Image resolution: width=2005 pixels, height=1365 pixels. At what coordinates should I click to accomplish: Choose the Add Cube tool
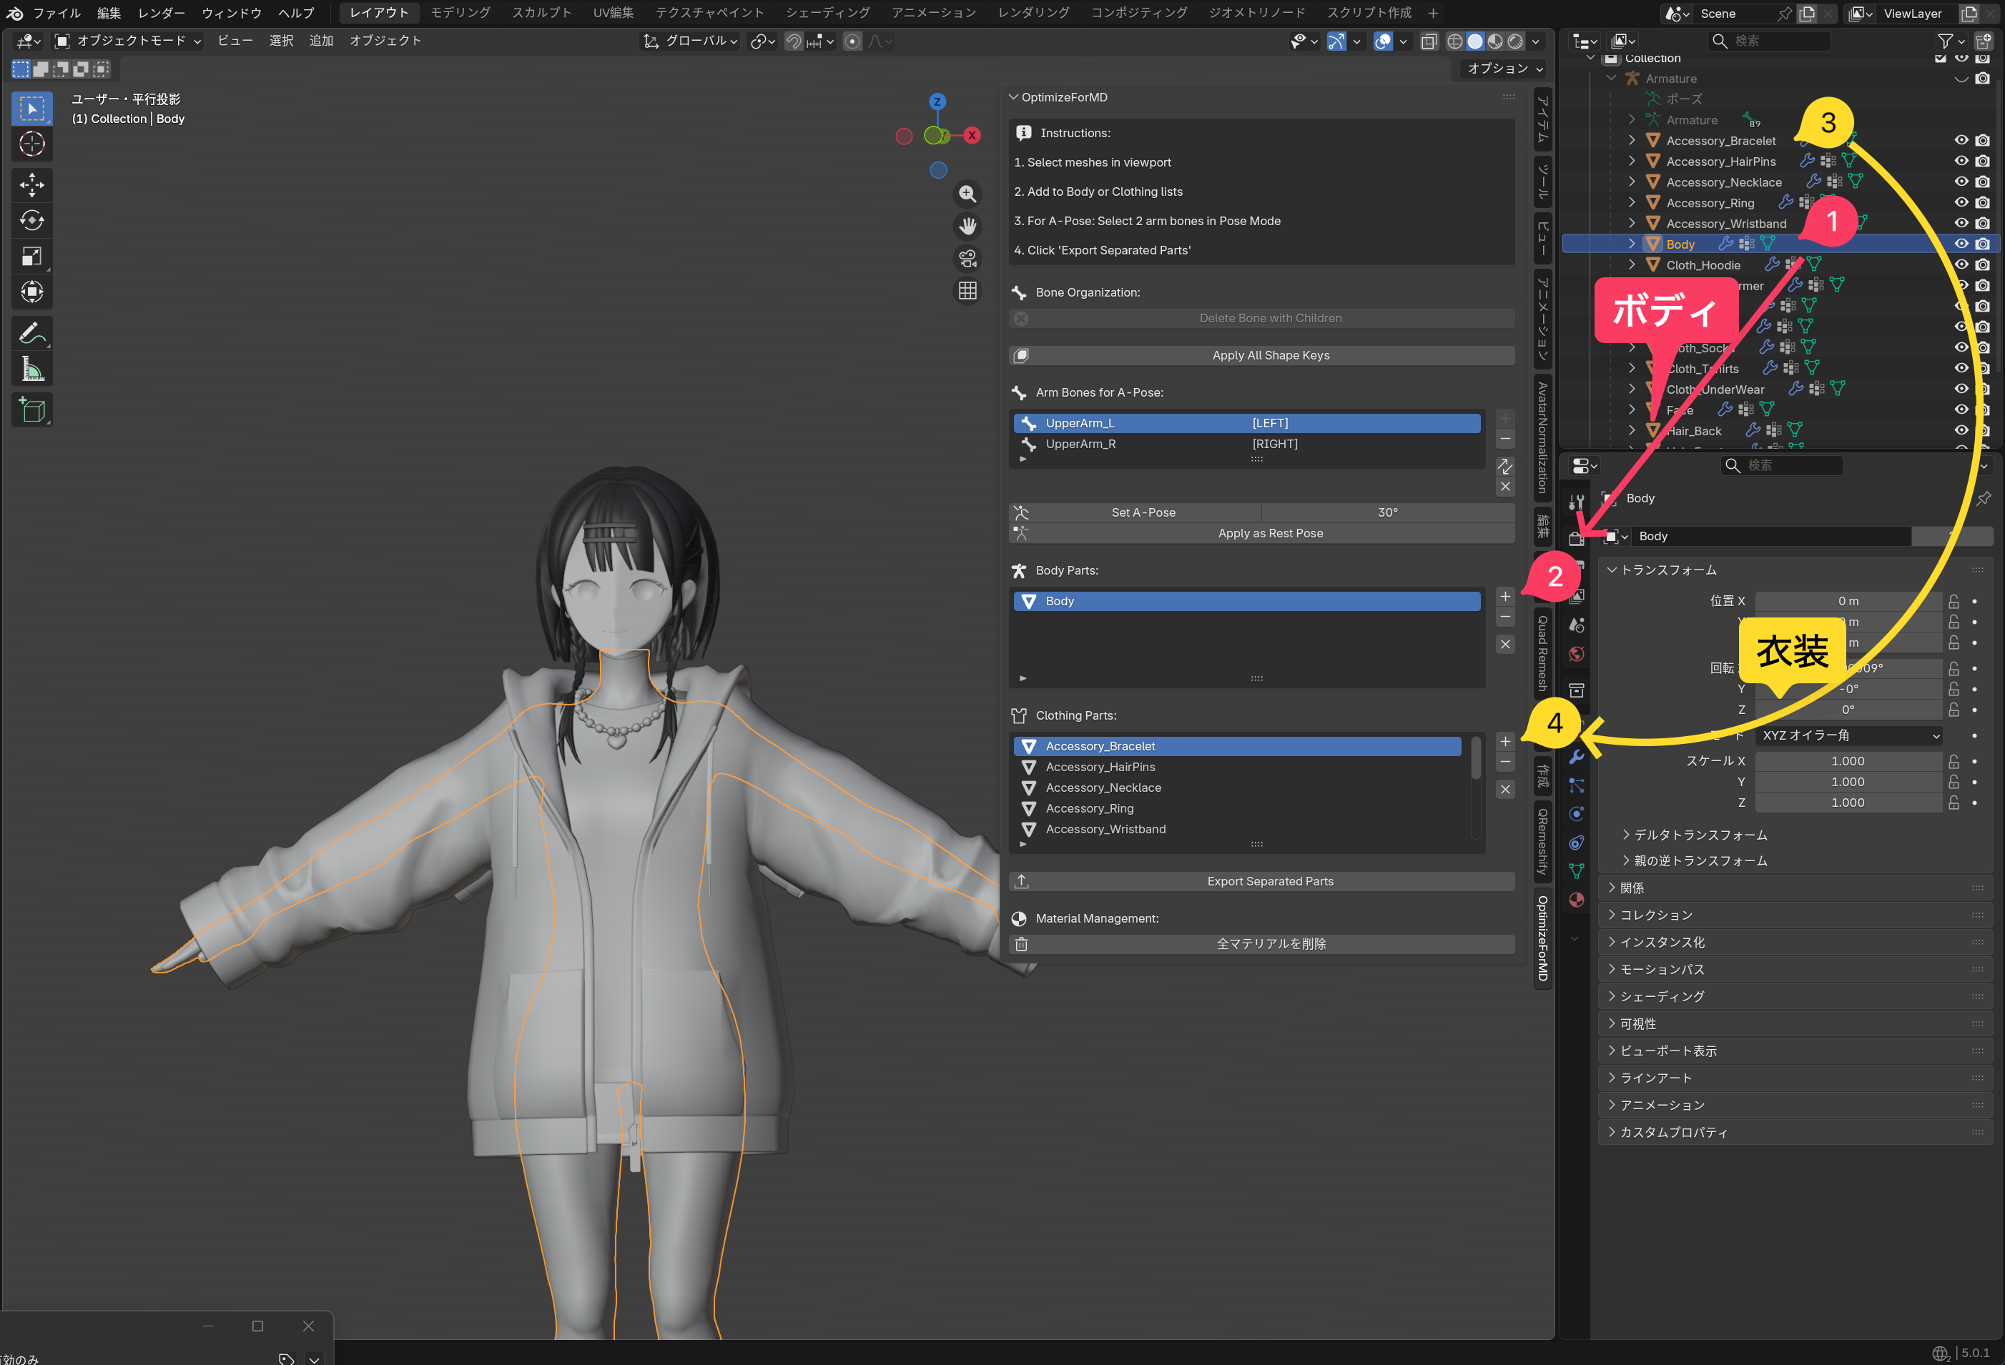click(x=32, y=410)
